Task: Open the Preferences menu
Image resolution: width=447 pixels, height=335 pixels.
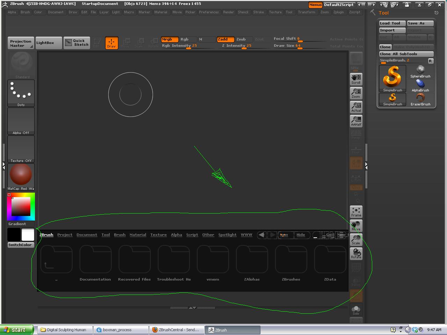Action: [209, 12]
